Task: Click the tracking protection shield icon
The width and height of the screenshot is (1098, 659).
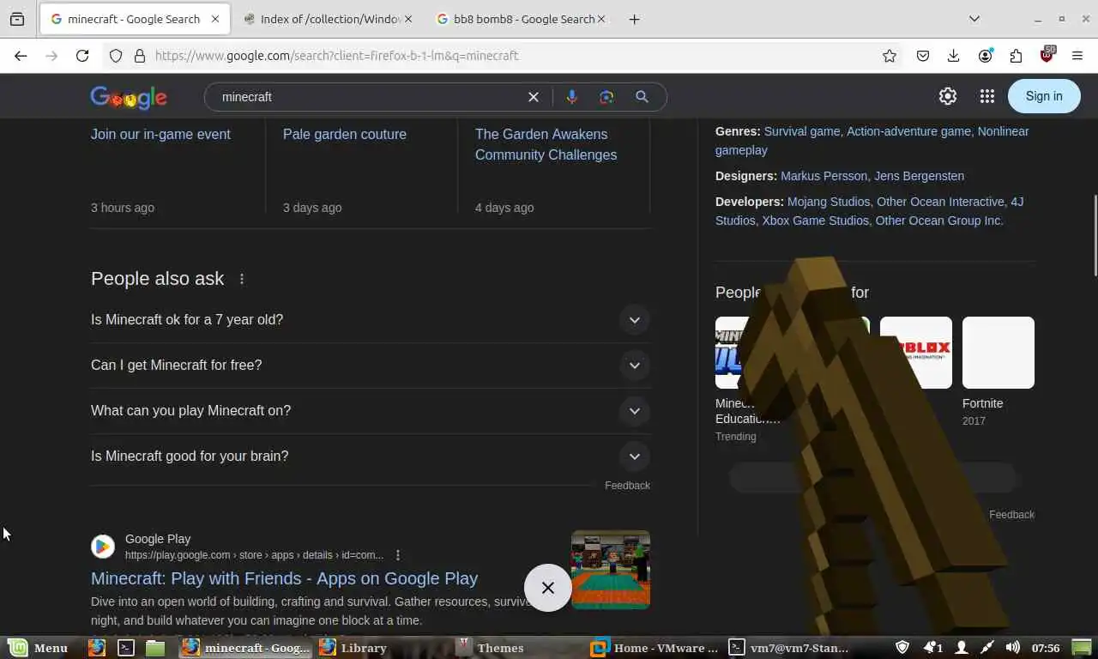Action: point(116,56)
